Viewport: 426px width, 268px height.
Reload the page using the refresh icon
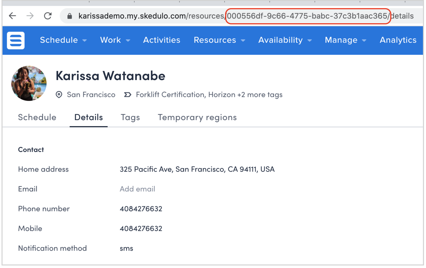coord(48,16)
